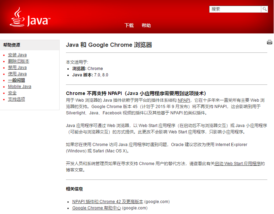The height and width of the screenshot is (214, 274).
Task: Open the 一般问题 sidebar link
Action: click(x=17, y=80)
